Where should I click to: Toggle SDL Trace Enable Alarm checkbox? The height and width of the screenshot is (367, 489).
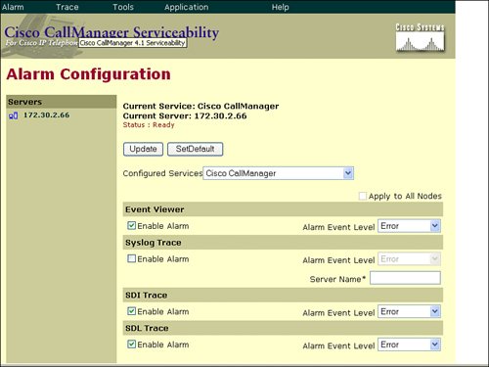[x=131, y=344]
